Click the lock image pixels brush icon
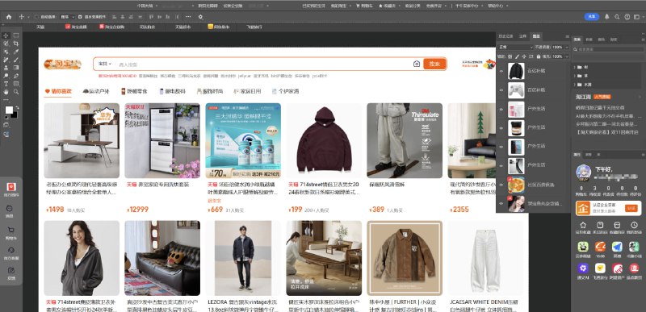The image size is (646, 312). [517, 56]
